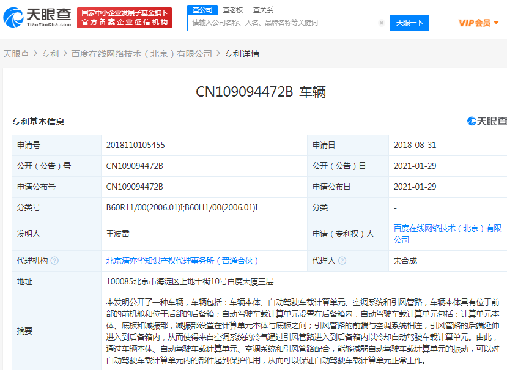
Task: Switch to the 查老板 search tab
Action: [x=232, y=10]
